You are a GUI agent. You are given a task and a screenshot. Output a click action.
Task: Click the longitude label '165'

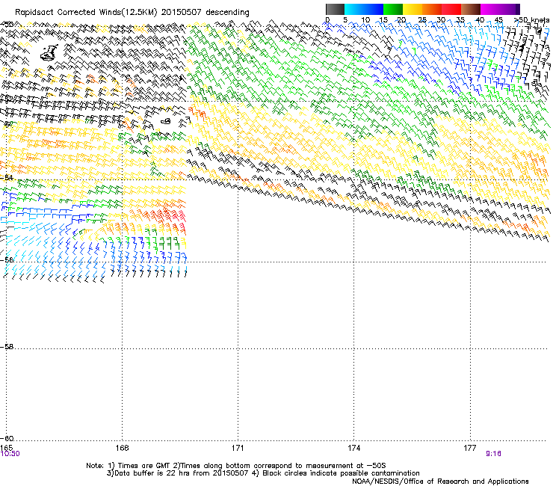coord(6,448)
